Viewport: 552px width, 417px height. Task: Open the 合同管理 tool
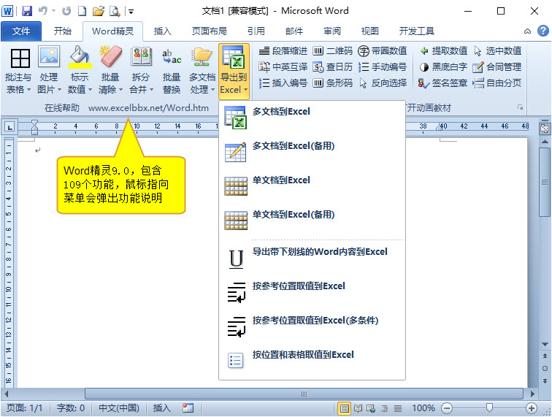click(x=497, y=67)
